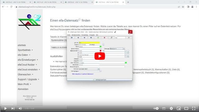Click the efacloud.org address bar
The height and width of the screenshot is (112, 199).
[x=95, y=7]
